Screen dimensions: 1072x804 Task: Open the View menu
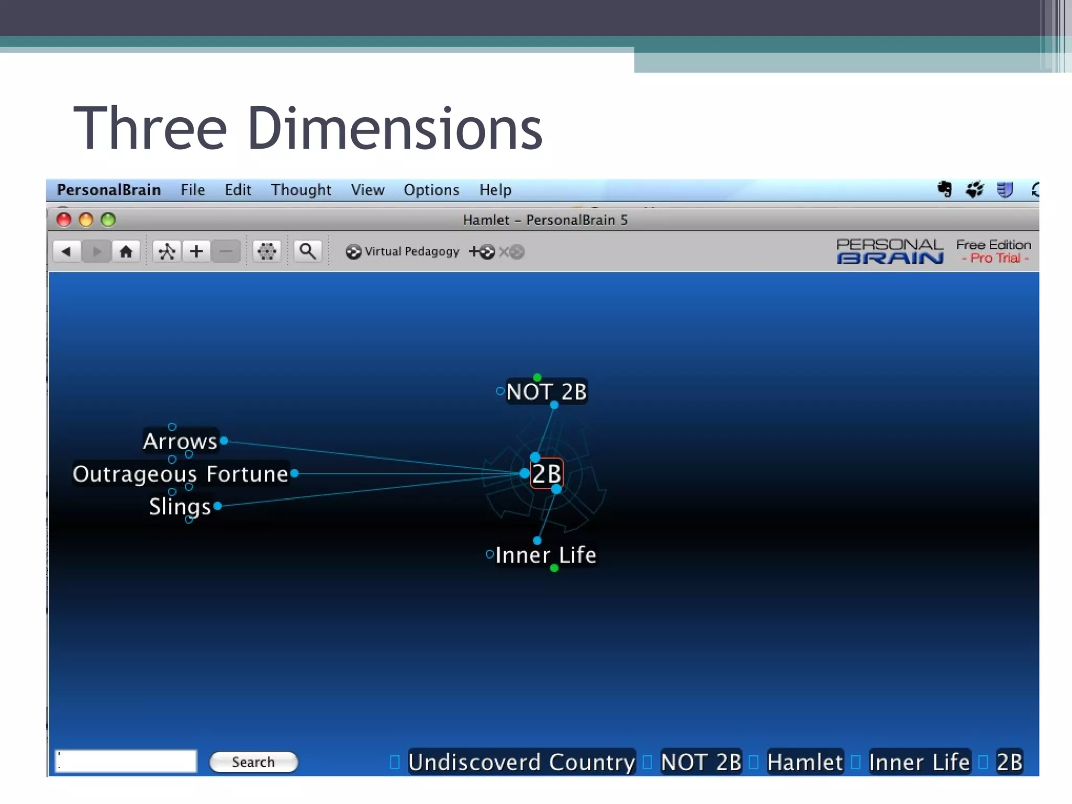point(367,190)
